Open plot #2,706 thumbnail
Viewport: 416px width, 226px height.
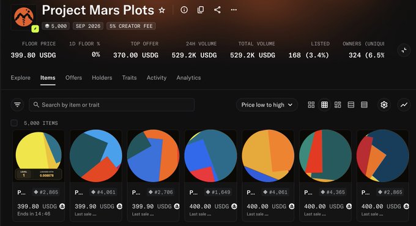[153, 156]
